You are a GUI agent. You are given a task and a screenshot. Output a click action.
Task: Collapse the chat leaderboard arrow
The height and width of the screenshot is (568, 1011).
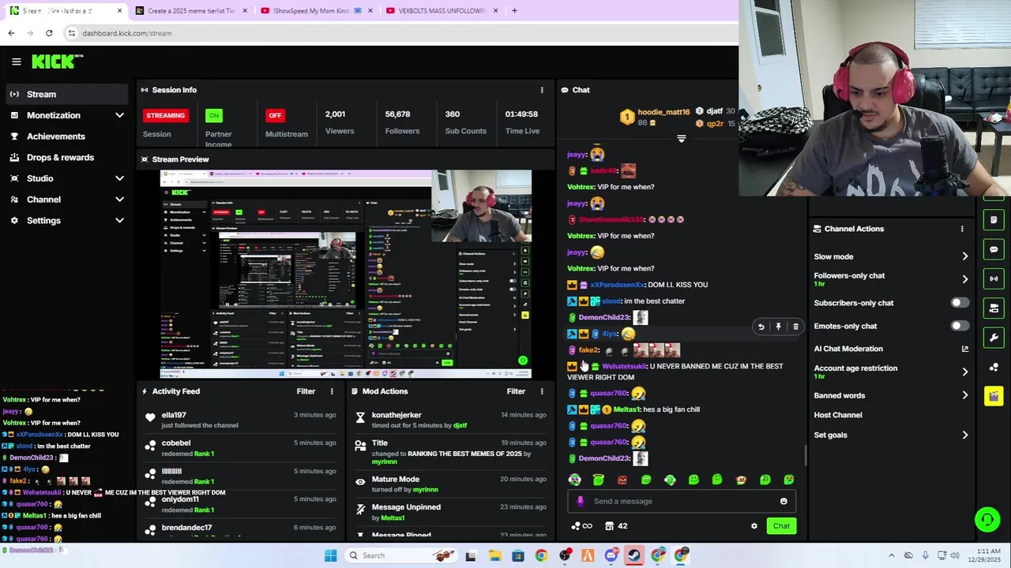(x=682, y=139)
